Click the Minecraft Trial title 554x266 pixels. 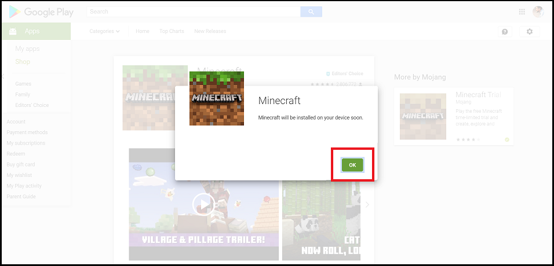tap(478, 95)
